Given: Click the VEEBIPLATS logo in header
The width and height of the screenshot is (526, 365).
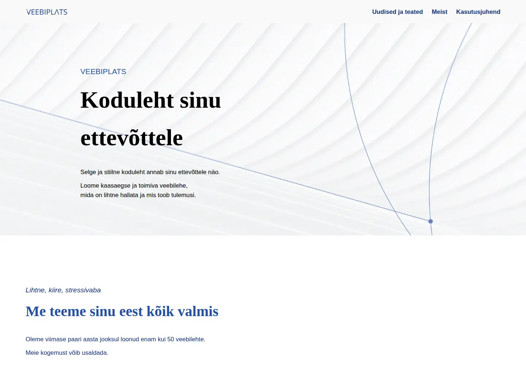Looking at the screenshot, I should 47,12.
